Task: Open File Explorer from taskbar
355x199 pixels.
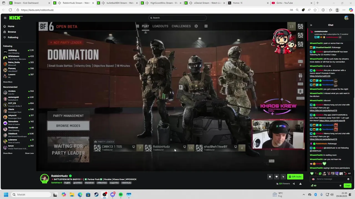Action: tap(72, 195)
